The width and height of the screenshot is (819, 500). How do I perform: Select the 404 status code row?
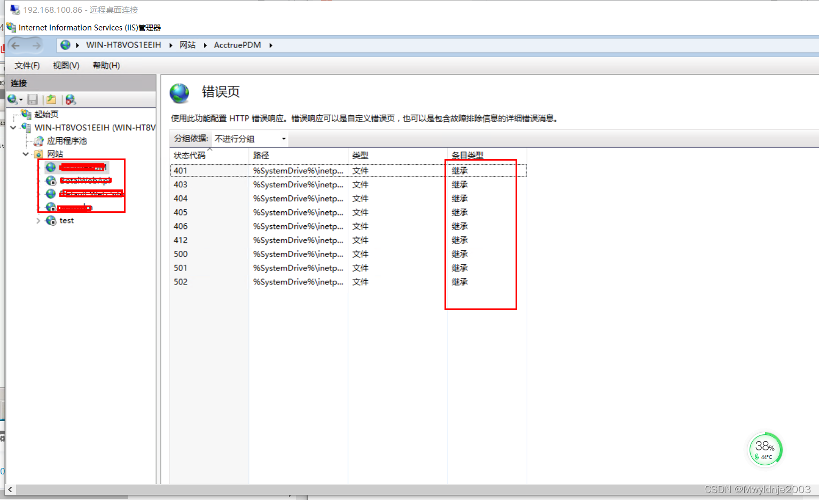(x=348, y=199)
